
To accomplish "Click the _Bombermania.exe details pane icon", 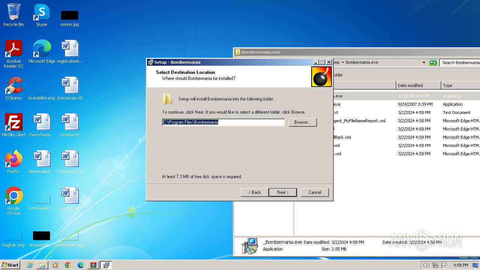I will click(250, 246).
